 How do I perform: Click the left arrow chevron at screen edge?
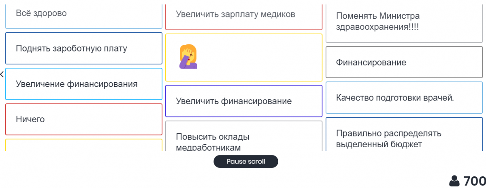tap(2, 74)
